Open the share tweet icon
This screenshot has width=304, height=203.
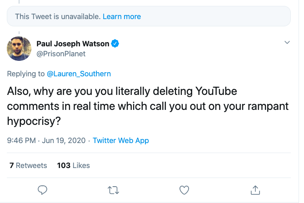(x=255, y=189)
